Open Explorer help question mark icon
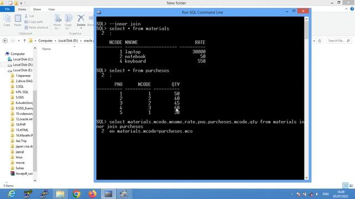The image size is (355, 199). coord(352,9)
